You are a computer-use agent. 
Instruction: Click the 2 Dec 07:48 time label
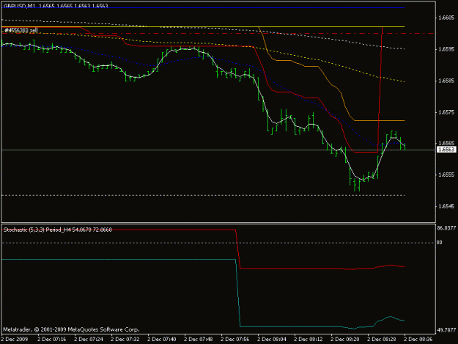[199, 339]
